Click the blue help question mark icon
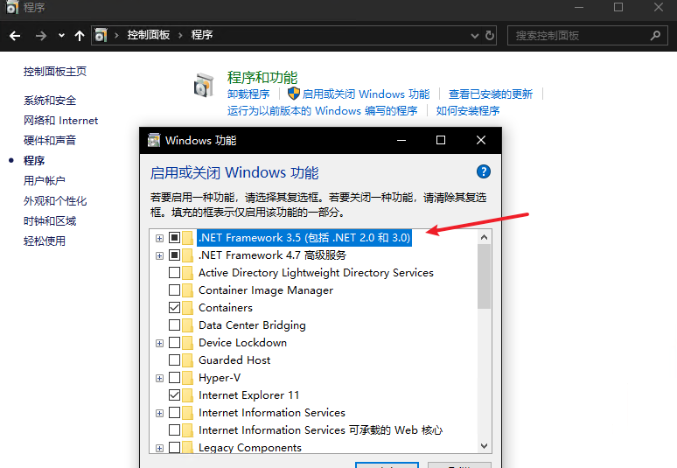 click(484, 171)
